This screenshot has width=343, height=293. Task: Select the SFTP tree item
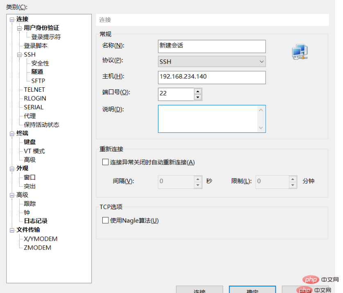click(38, 81)
